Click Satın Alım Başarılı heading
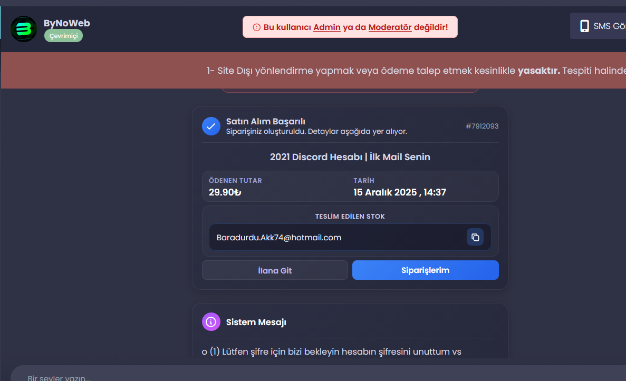This screenshot has width=626, height=381. (x=265, y=121)
